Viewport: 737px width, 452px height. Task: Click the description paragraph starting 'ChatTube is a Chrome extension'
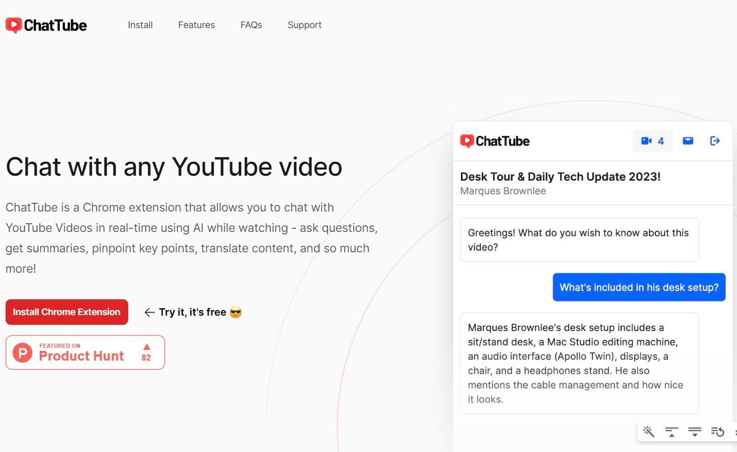coord(192,238)
